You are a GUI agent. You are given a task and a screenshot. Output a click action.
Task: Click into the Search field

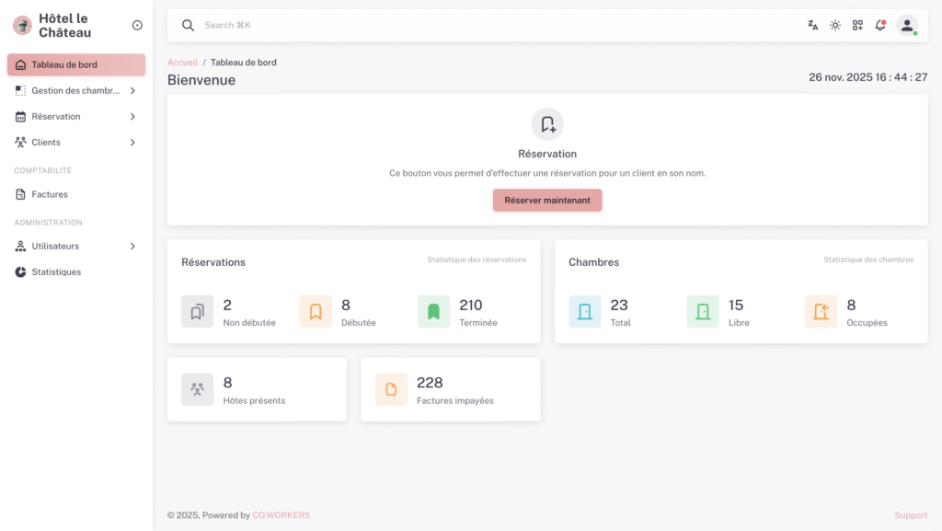[x=368, y=26]
